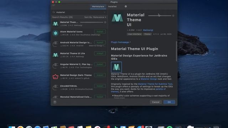The width and height of the screenshot is (228, 128).
Task: Close the Plugins window with the red button
Action: pyautogui.click(x=53, y=2)
